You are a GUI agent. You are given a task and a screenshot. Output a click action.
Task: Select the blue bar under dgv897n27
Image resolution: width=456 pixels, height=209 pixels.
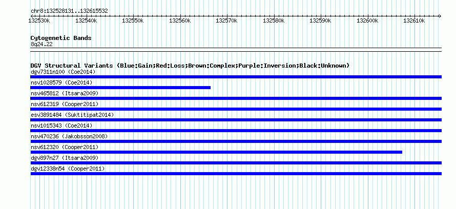pyautogui.click(x=236, y=163)
